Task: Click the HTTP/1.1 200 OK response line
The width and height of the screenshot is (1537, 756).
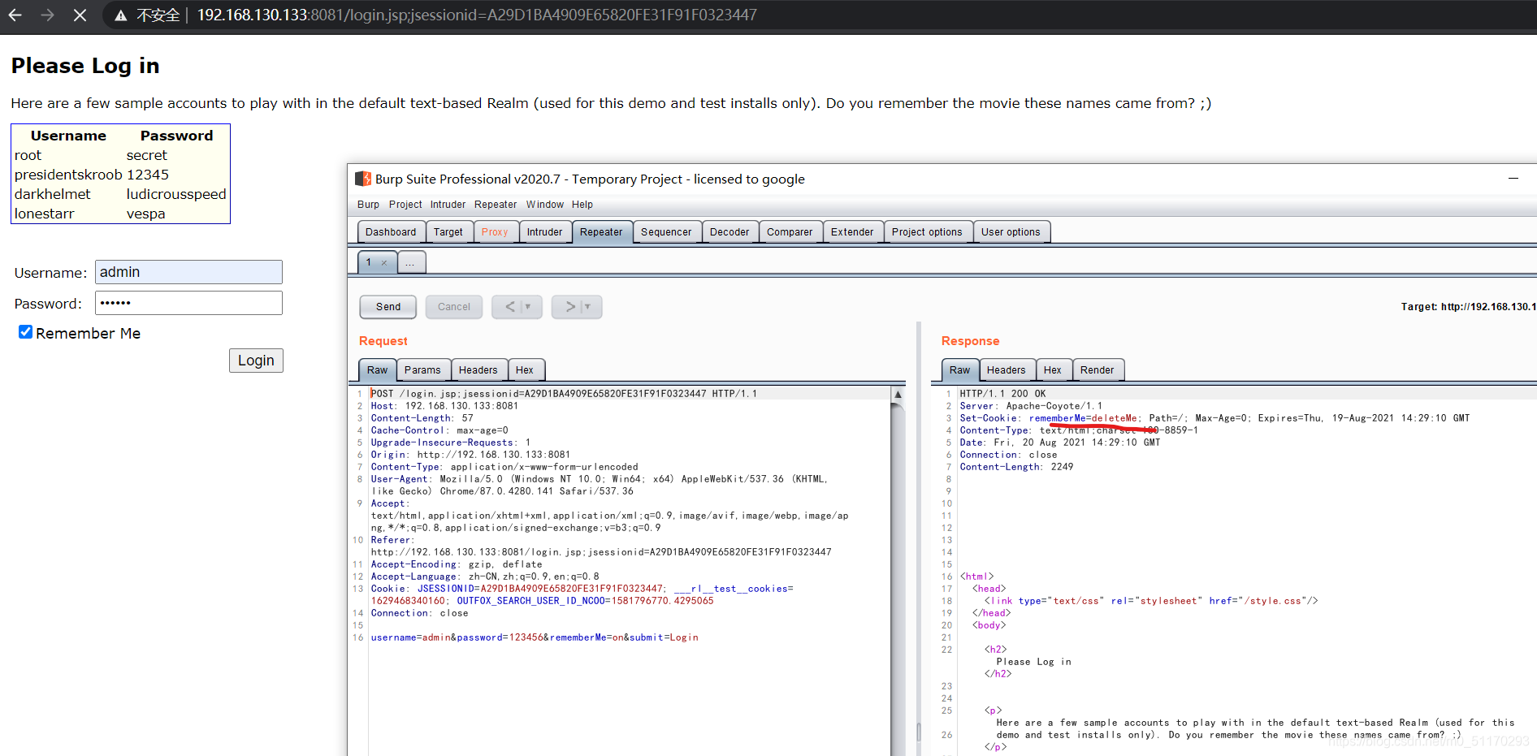Action: (x=1002, y=394)
